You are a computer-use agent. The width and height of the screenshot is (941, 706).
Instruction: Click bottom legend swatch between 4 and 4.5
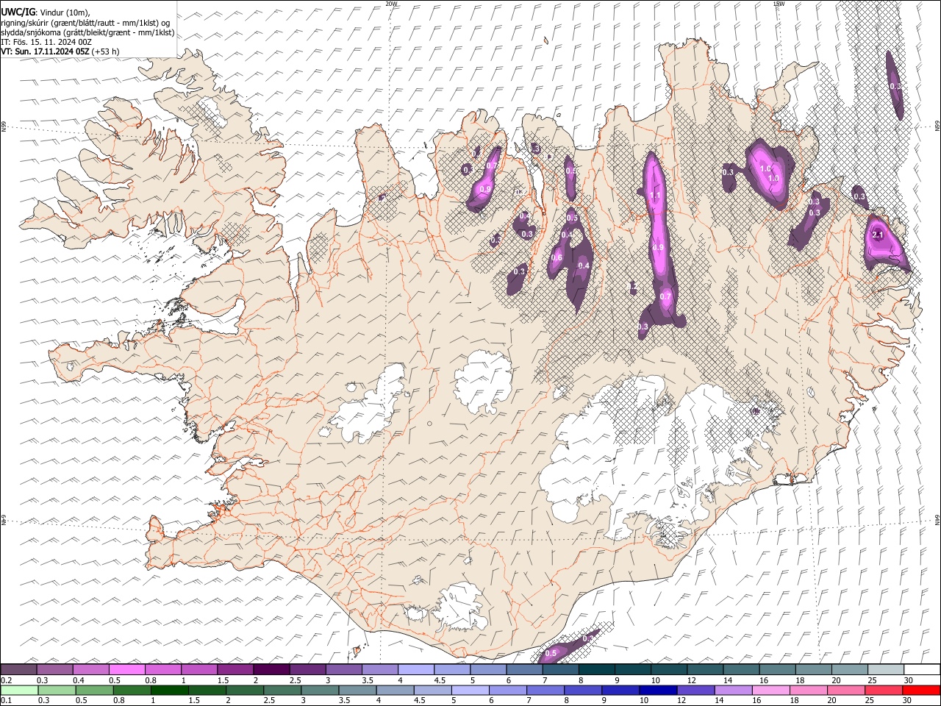coord(394,690)
